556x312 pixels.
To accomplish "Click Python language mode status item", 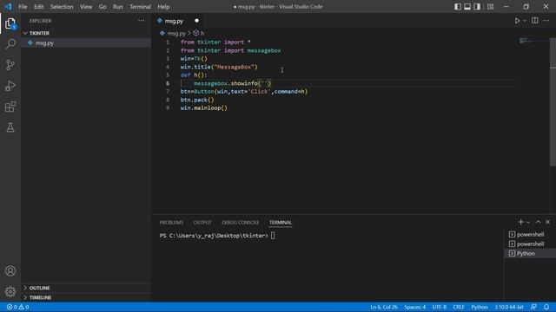I will pos(480,307).
